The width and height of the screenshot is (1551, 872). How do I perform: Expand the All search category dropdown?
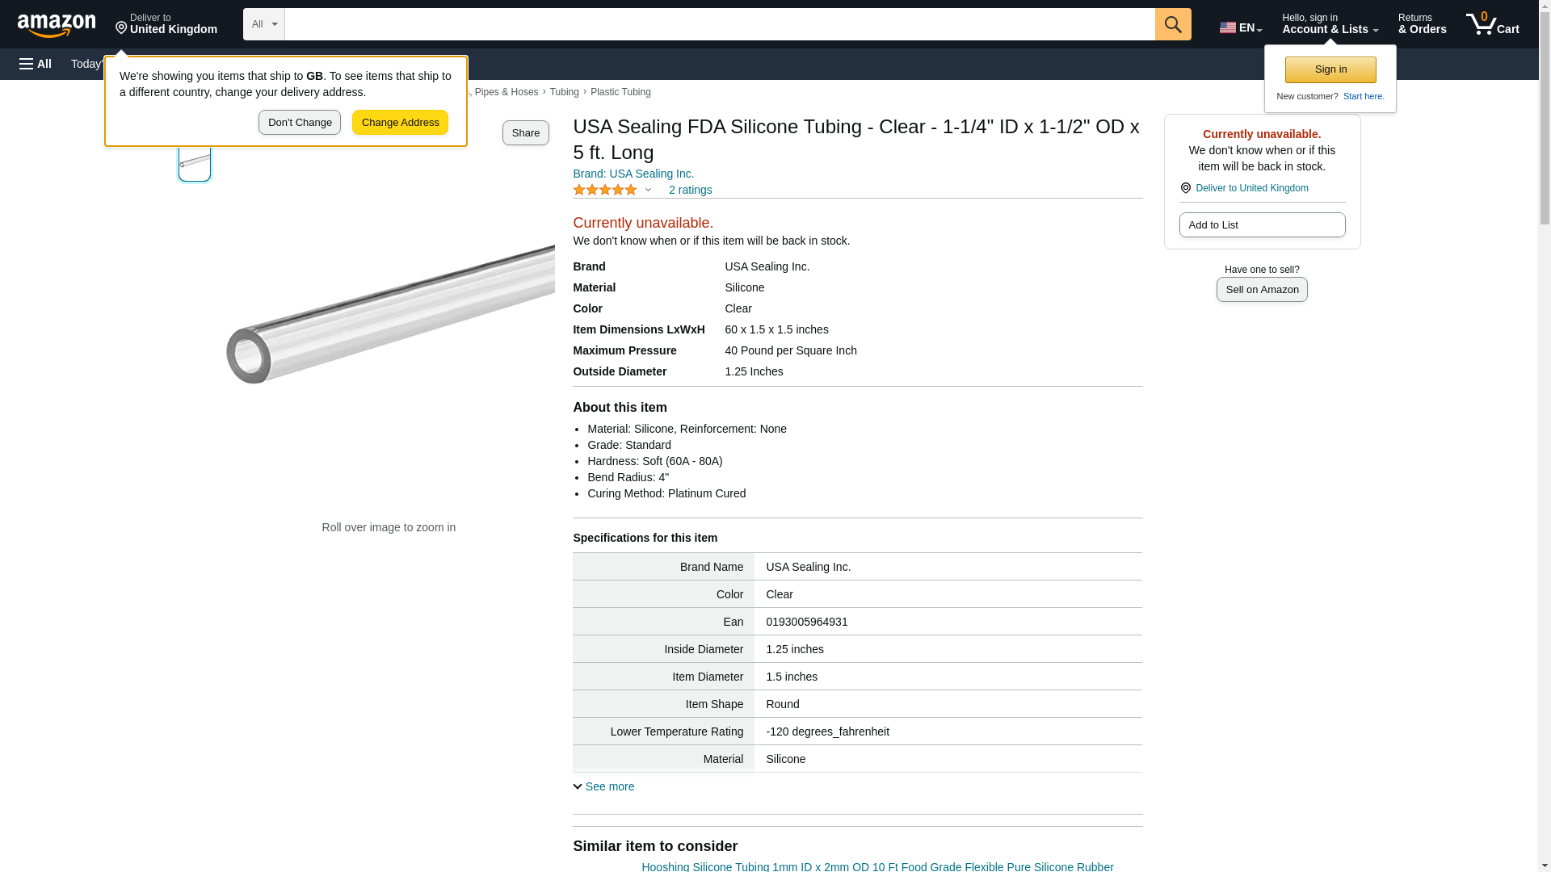tap(264, 24)
